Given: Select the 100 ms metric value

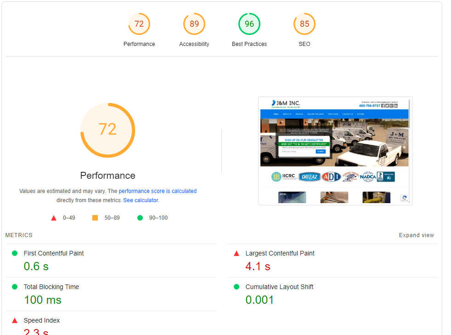Looking at the screenshot, I should [43, 300].
